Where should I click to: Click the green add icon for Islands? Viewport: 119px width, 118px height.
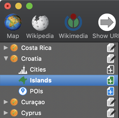111,80
